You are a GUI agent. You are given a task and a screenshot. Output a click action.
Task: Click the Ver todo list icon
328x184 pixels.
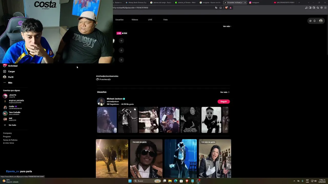pos(5,125)
